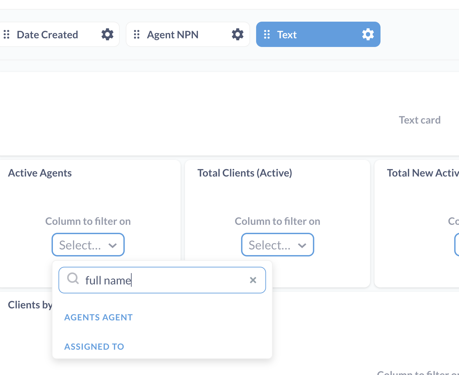Select the Text filter widget
Viewport: 459px width, 375px height.
[x=318, y=34]
